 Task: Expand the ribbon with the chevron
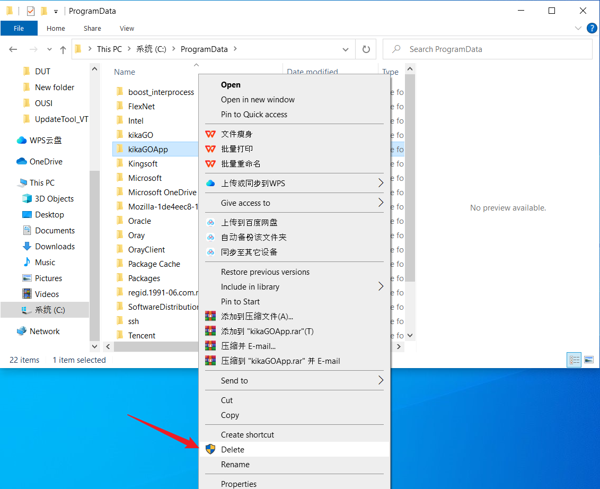pos(578,28)
